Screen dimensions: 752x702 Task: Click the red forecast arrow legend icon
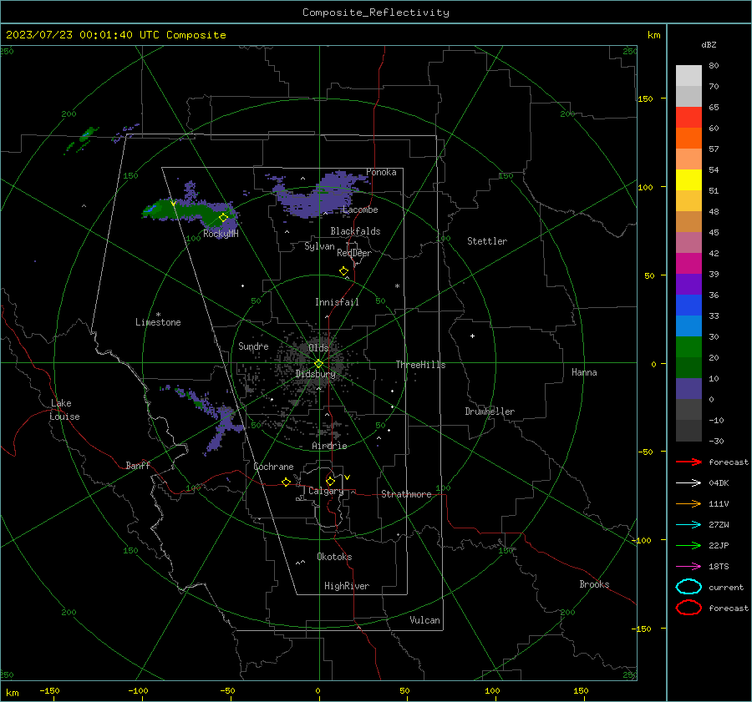coord(688,462)
